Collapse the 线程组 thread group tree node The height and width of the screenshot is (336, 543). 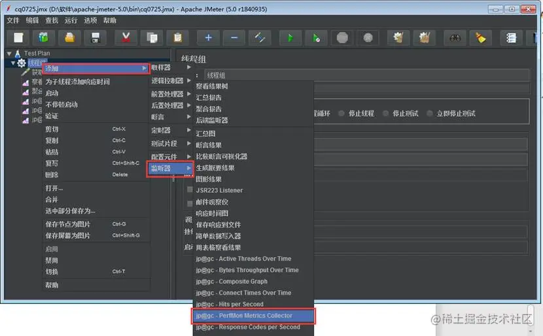[13, 63]
